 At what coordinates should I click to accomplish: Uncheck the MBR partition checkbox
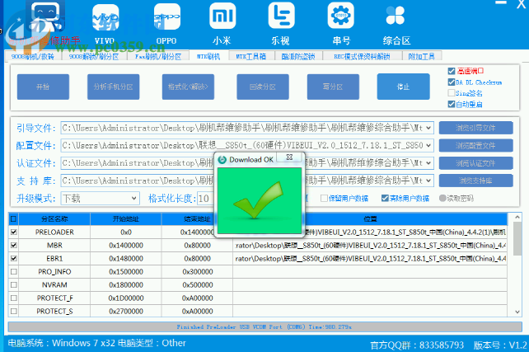pos(13,246)
